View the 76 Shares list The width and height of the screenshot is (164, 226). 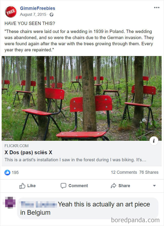[149, 172]
